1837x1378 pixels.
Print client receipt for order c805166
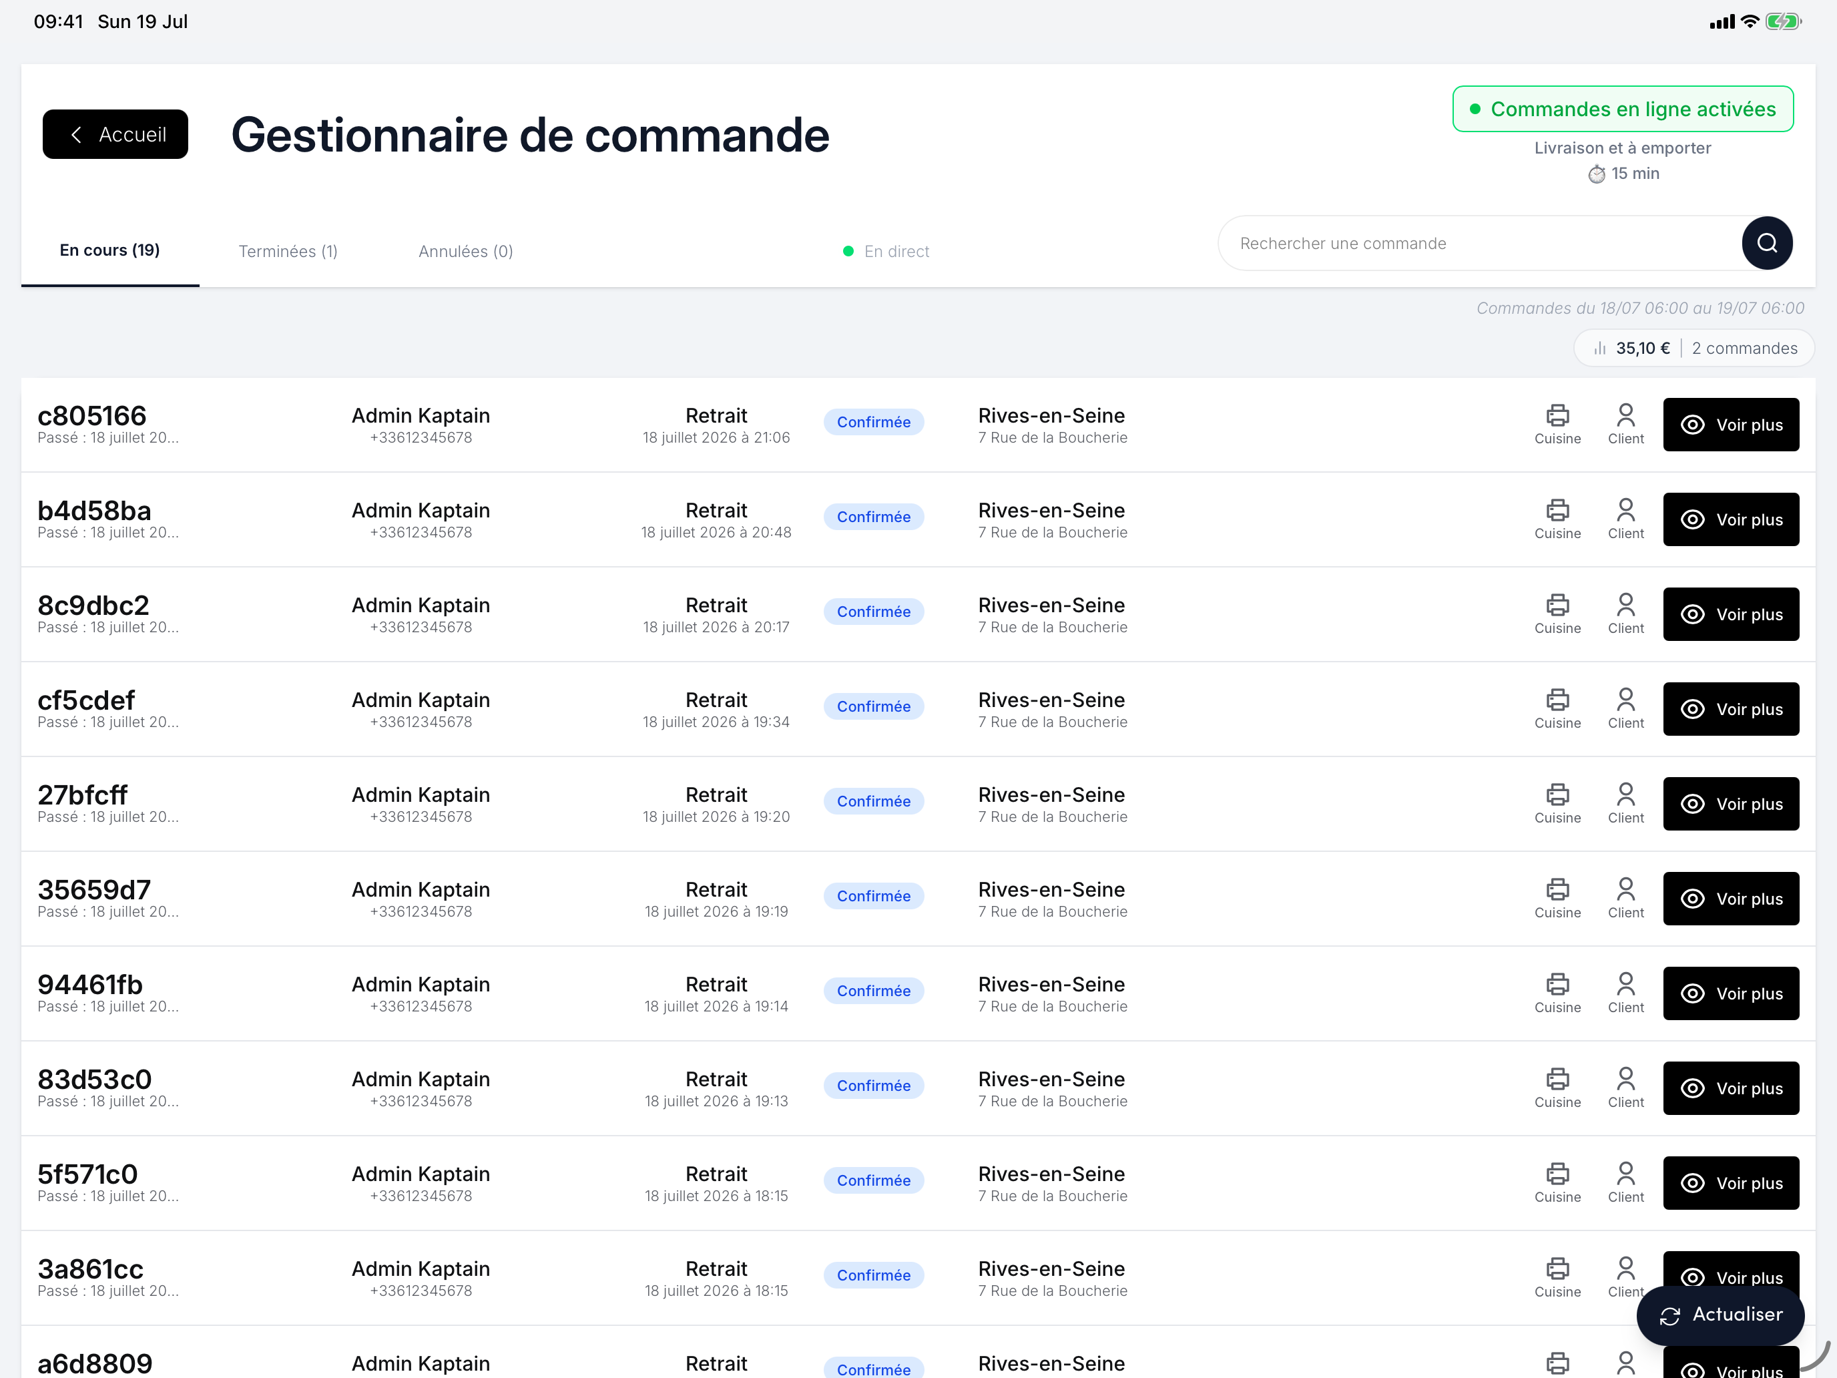click(x=1625, y=425)
